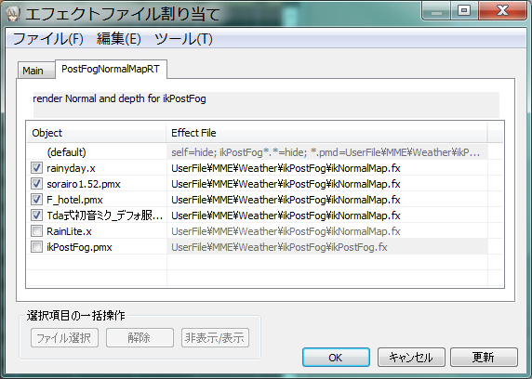Click effect file path for RainLite.x
Screen dimensions: 532x379
pyautogui.click(x=286, y=231)
